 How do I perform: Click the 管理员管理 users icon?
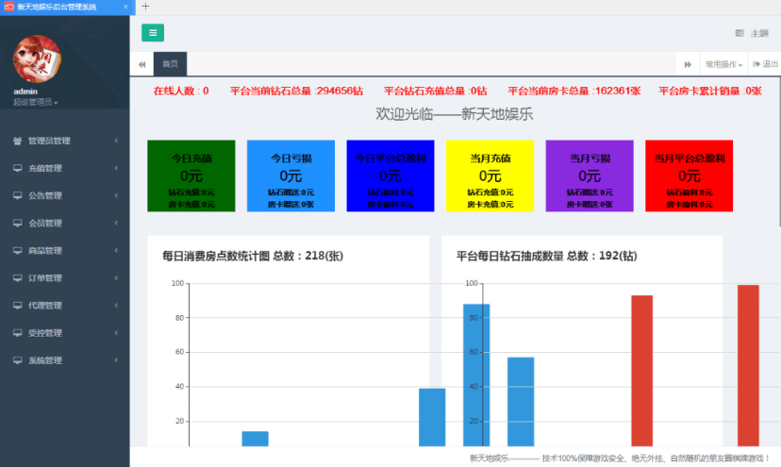click(x=18, y=142)
